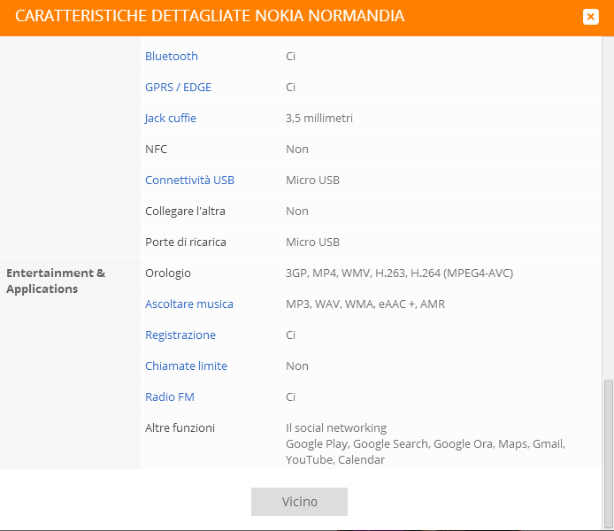Click the Entertainment & Applications section heading
Viewport: 614px width, 531px height.
(x=56, y=281)
